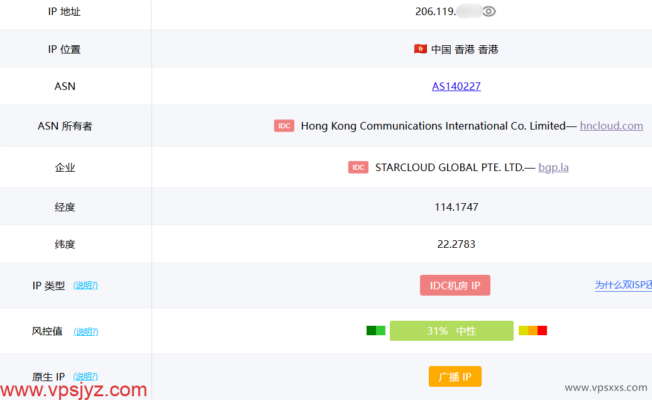Open the 说明 help for 风控值
Viewport: 652px width, 400px height.
pos(85,331)
